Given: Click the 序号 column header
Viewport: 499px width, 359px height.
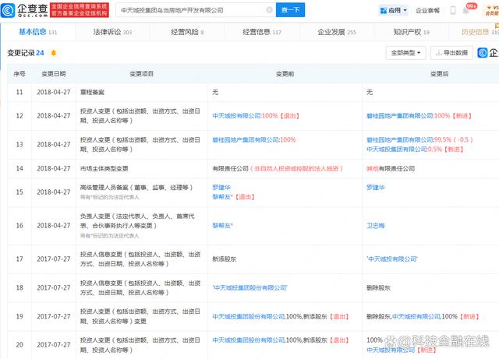Looking at the screenshot, I should pyautogui.click(x=19, y=74).
